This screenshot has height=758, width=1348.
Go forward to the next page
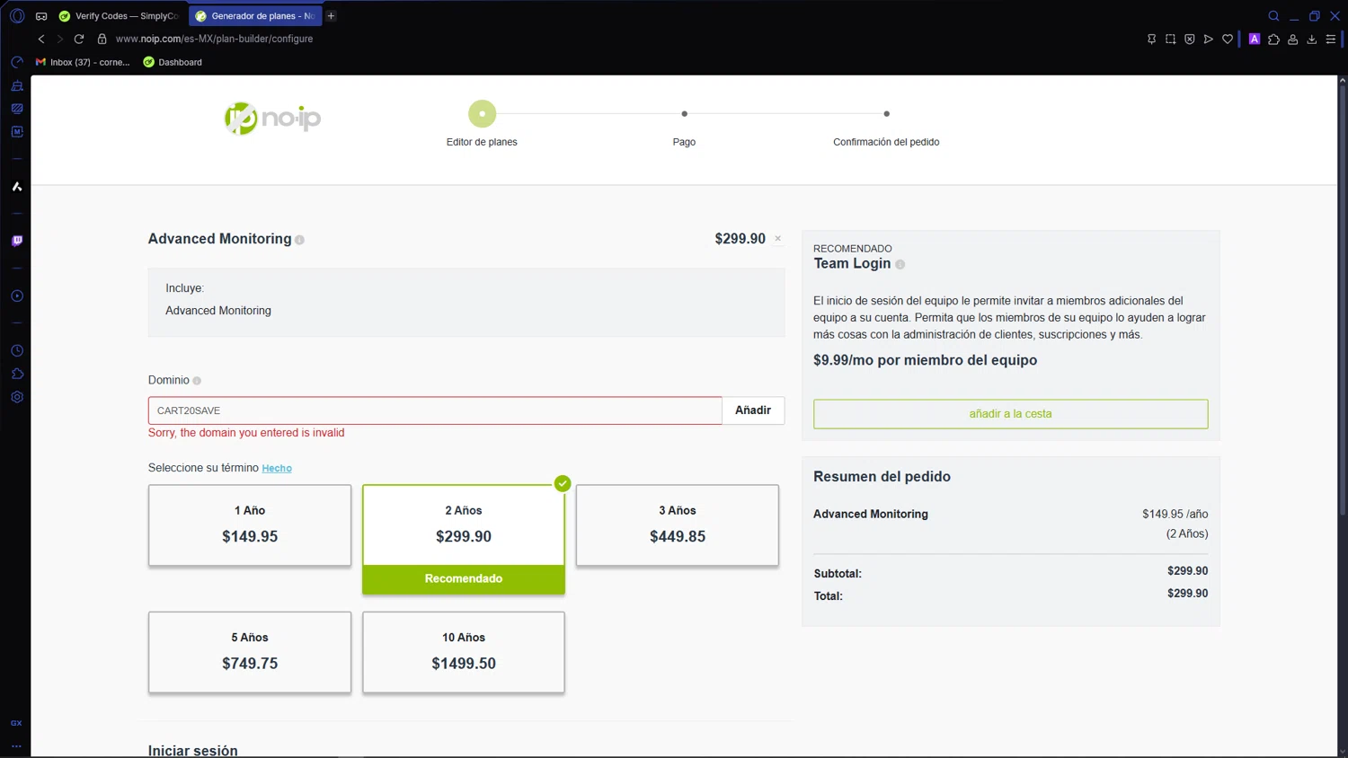pos(60,39)
